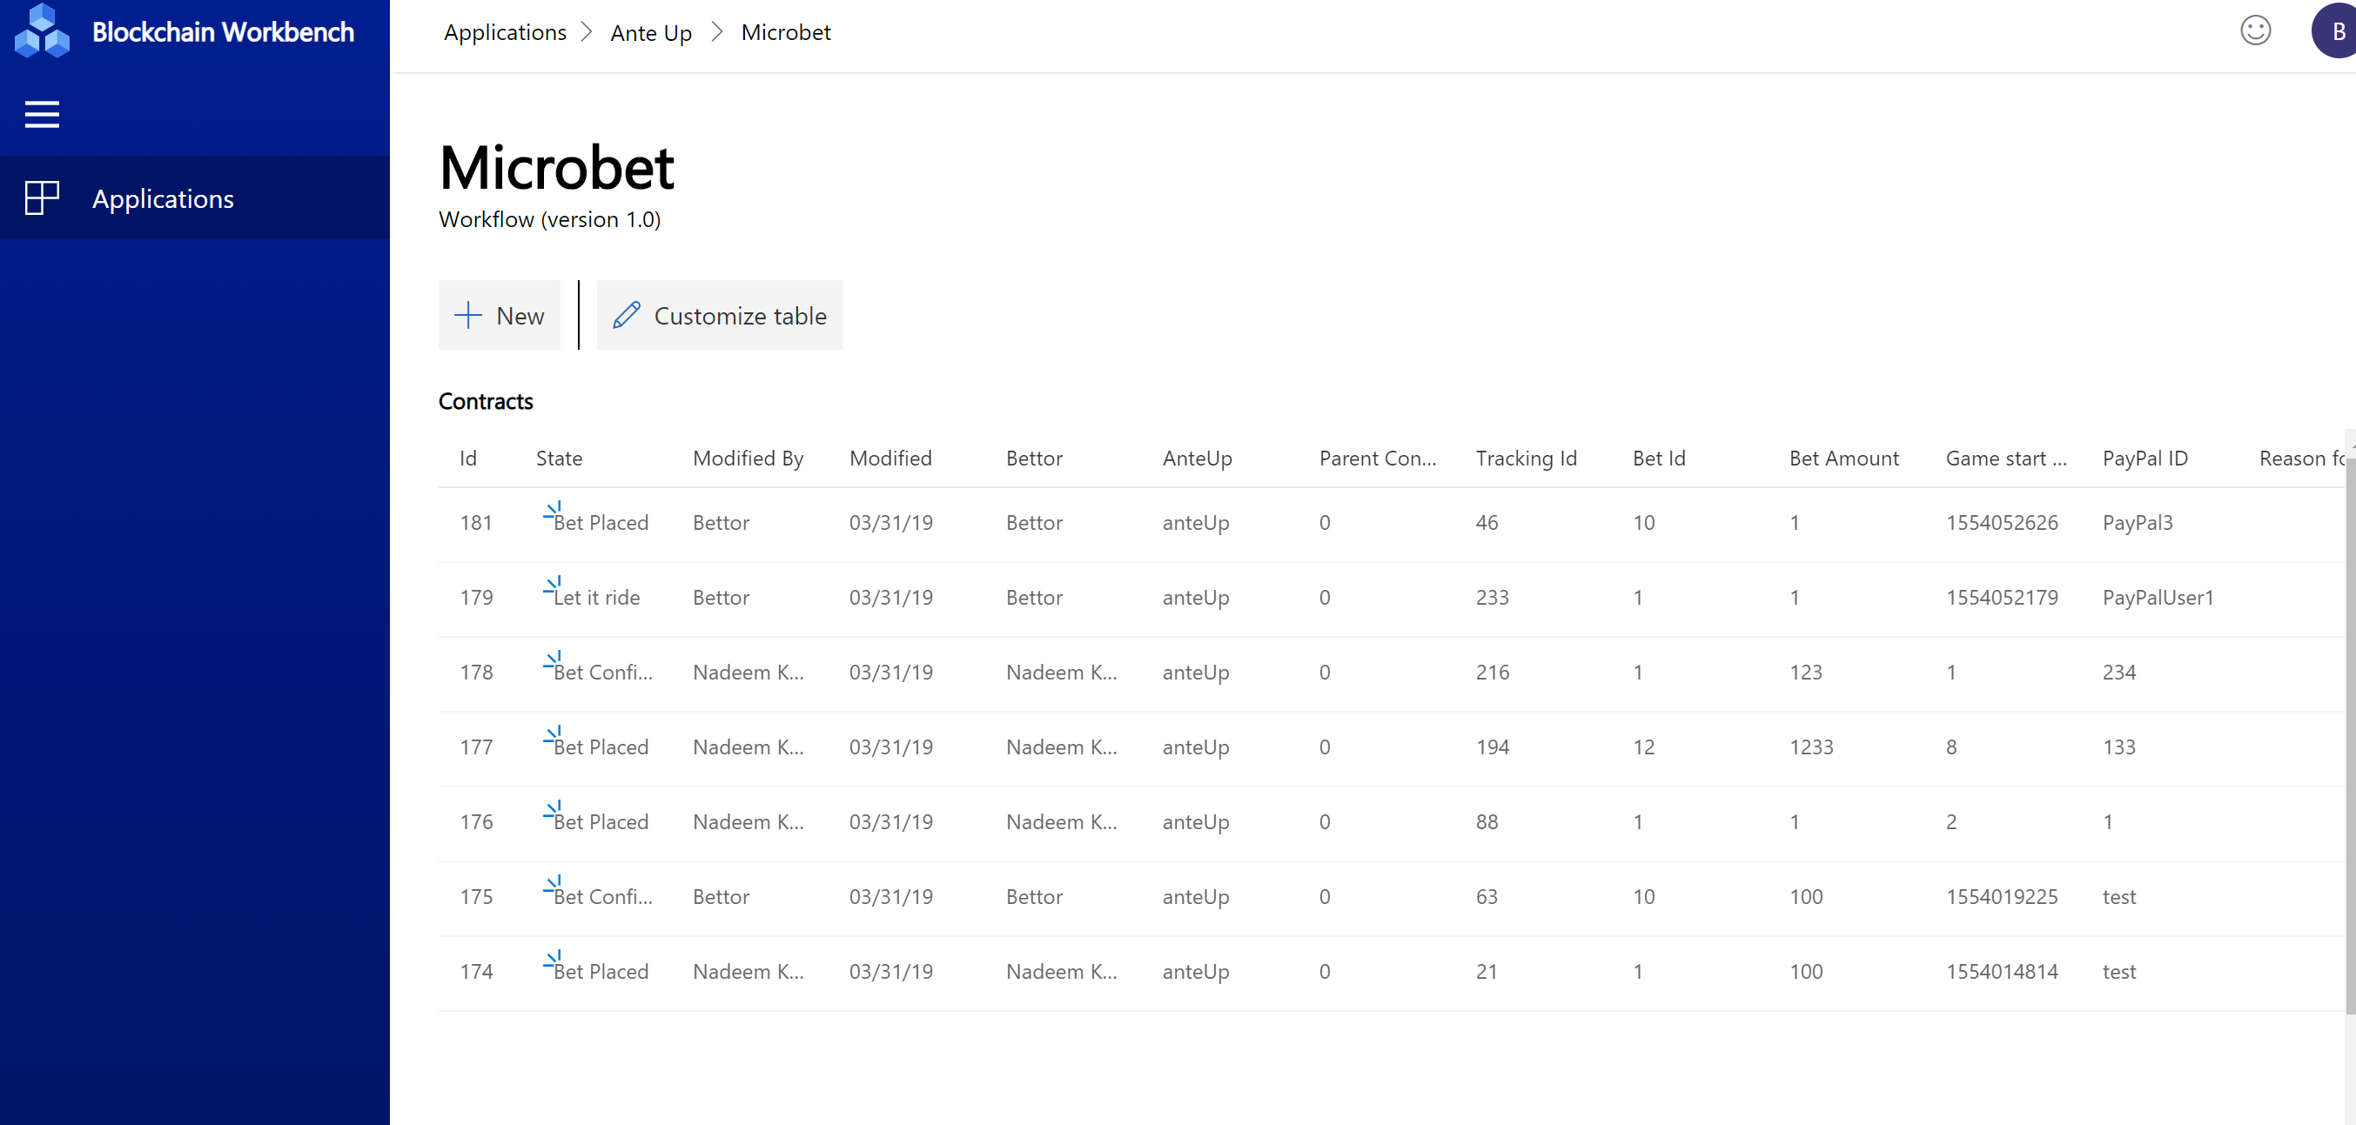Viewport: 2356px width, 1125px height.
Task: Navigate to Ante Up breadcrumb
Action: 650,33
